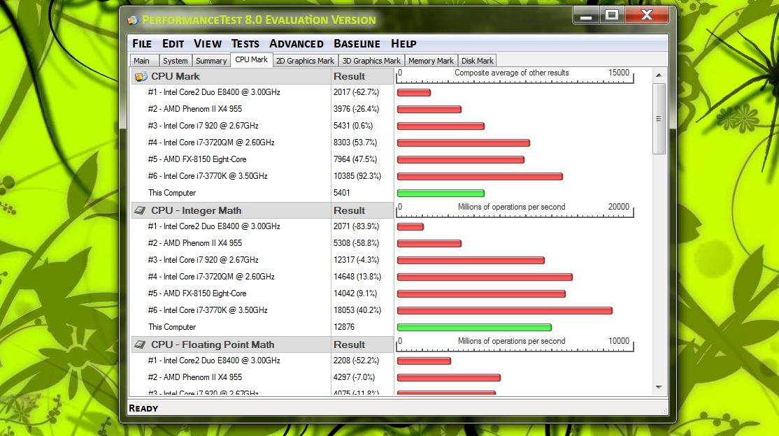
Task: Select Integer Math row #3 Core i7 920
Action: pyautogui.click(x=203, y=260)
